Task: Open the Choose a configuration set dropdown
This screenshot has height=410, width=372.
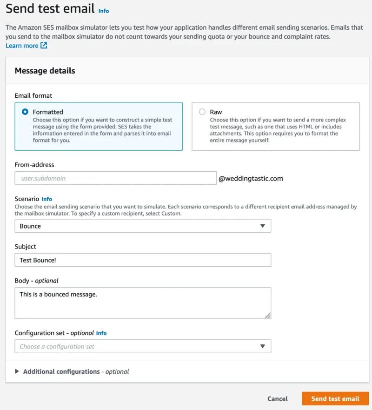Action: [143, 346]
